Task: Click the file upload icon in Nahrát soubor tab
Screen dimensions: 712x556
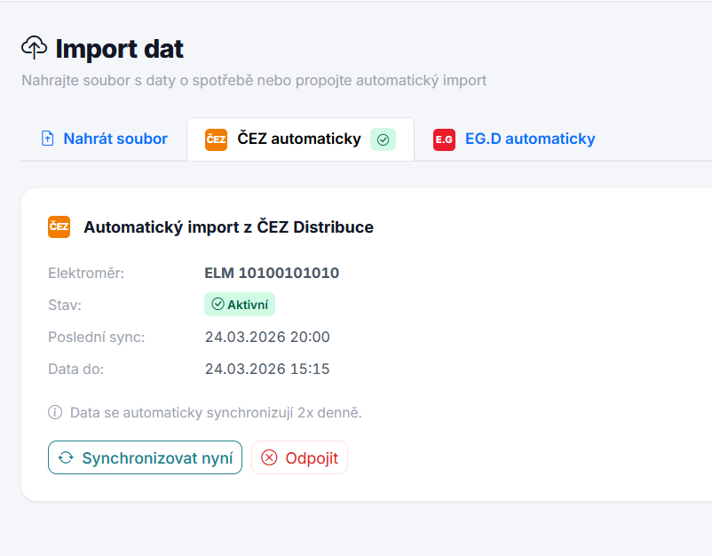Action: click(48, 139)
